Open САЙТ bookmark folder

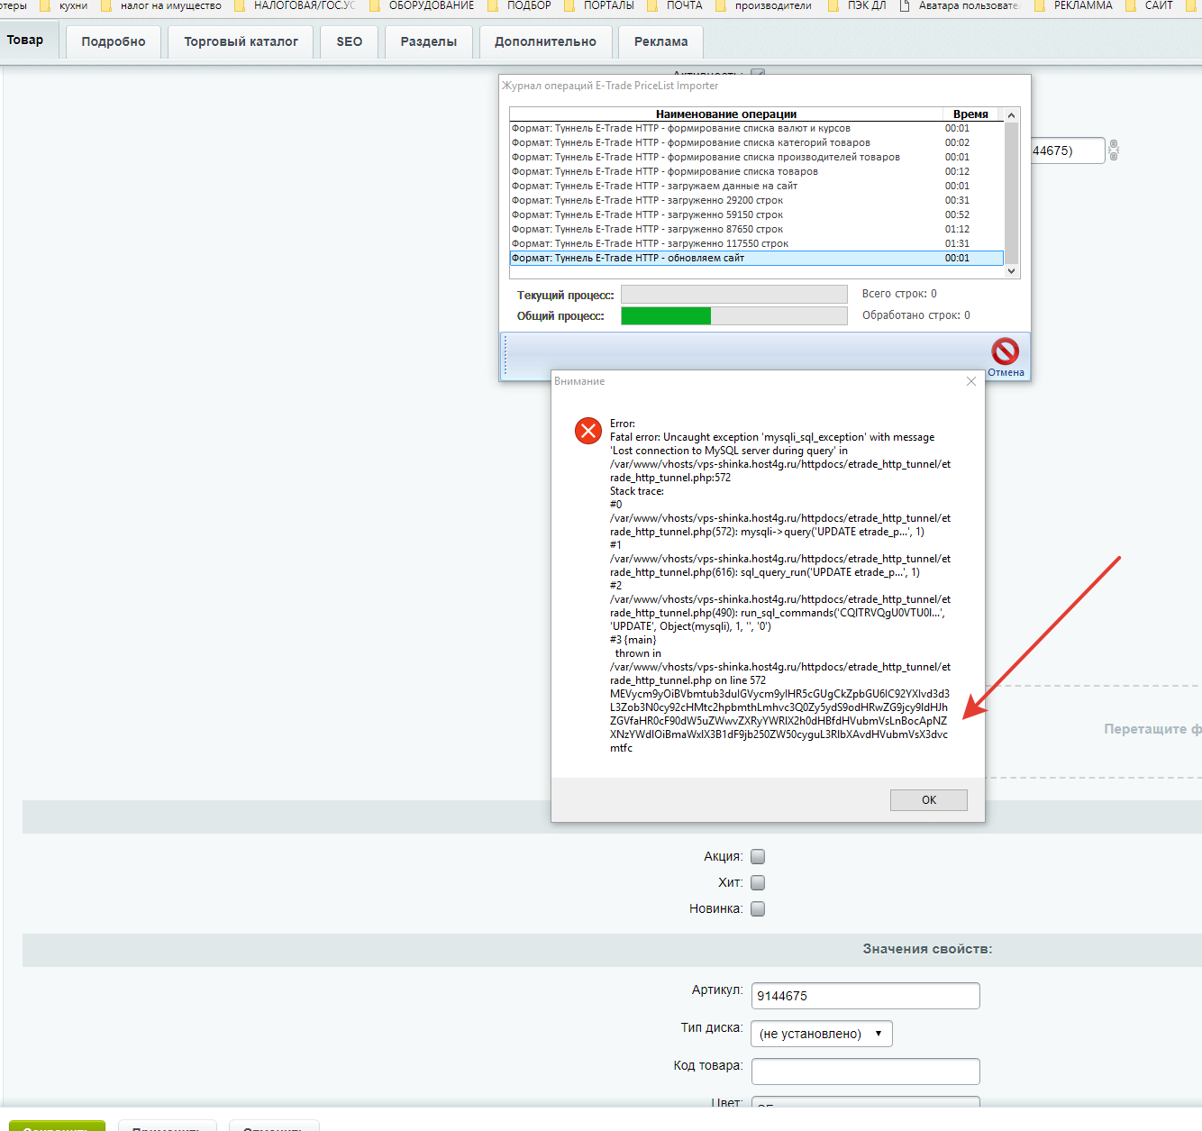tap(1150, 5)
